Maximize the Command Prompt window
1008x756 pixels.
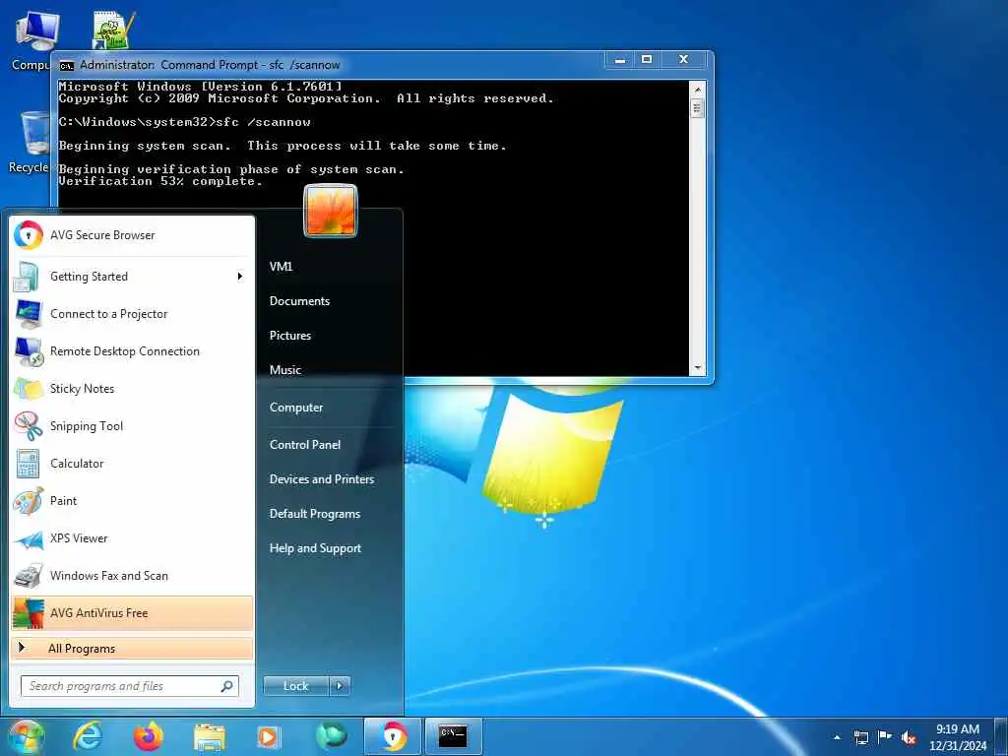click(647, 60)
